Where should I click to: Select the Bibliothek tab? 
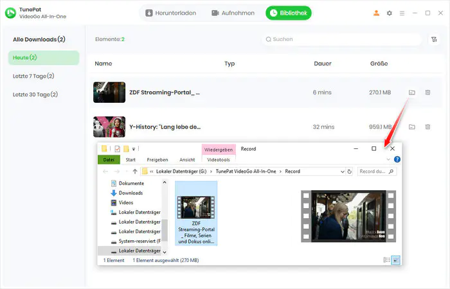coord(289,13)
